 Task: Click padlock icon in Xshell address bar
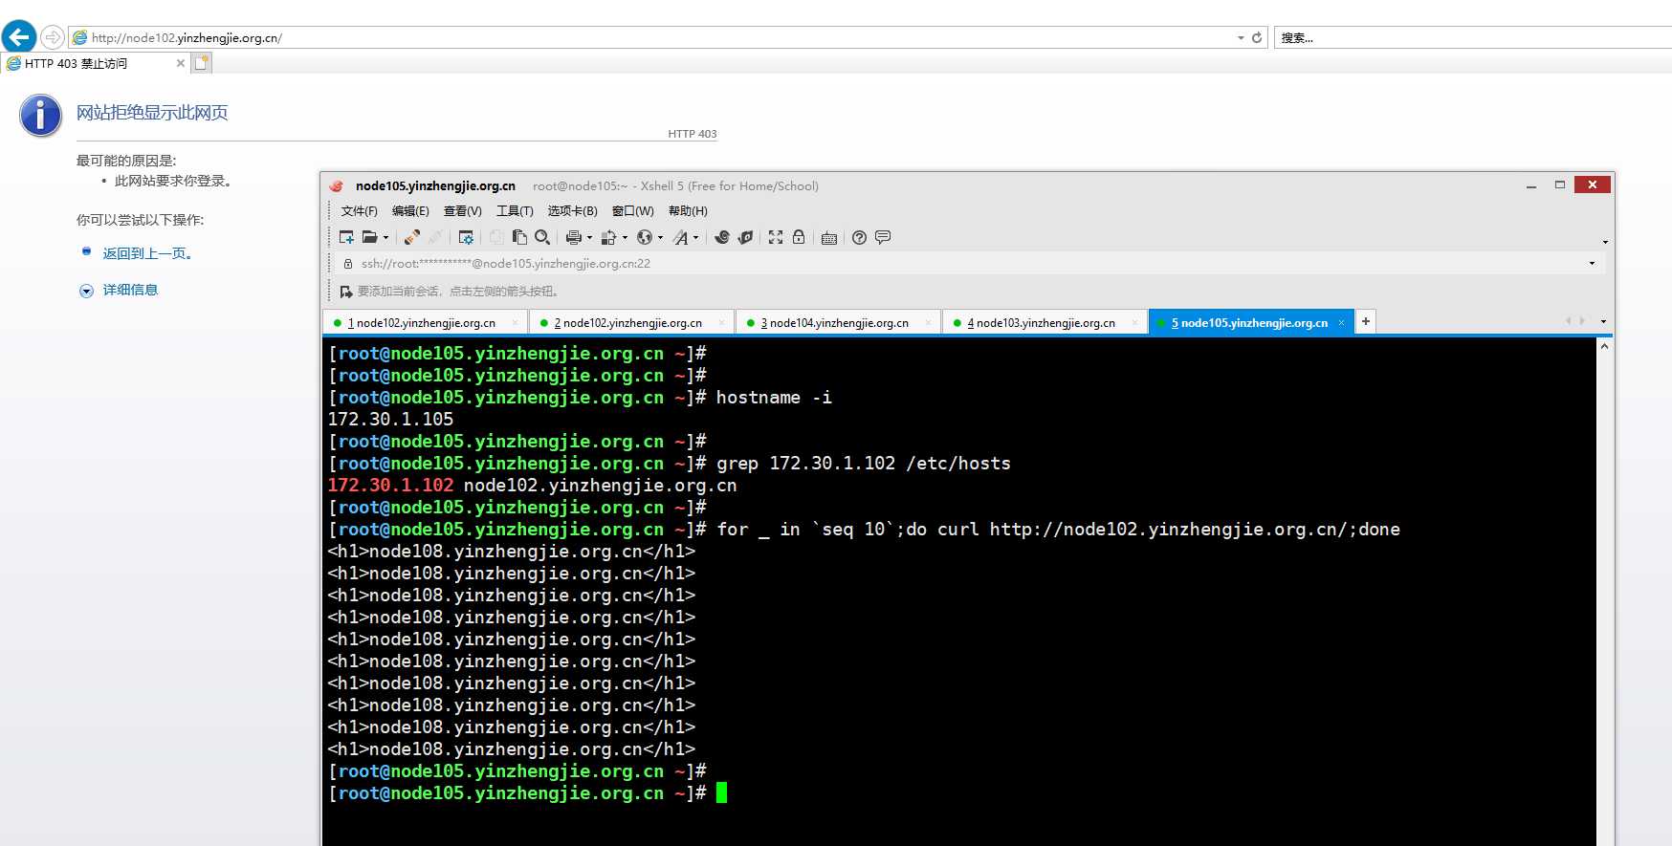point(348,264)
